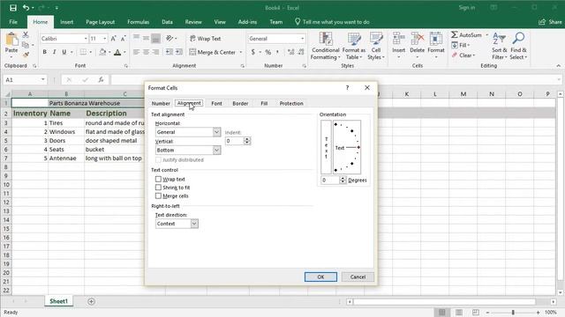Click the Format Painter brush icon
The height and width of the screenshot is (317, 565).
coord(26,55)
